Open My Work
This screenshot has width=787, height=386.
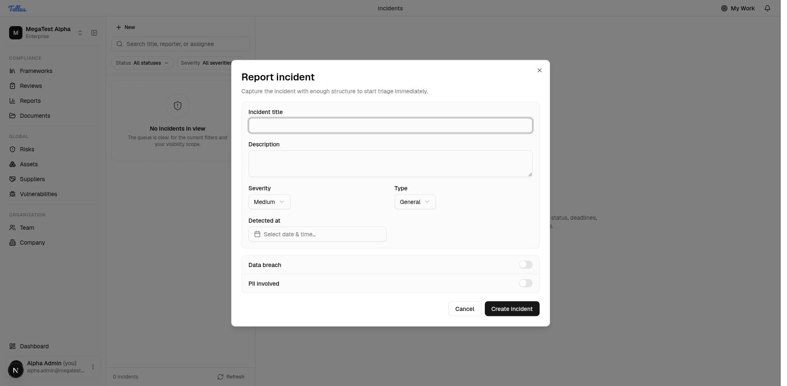point(738,8)
